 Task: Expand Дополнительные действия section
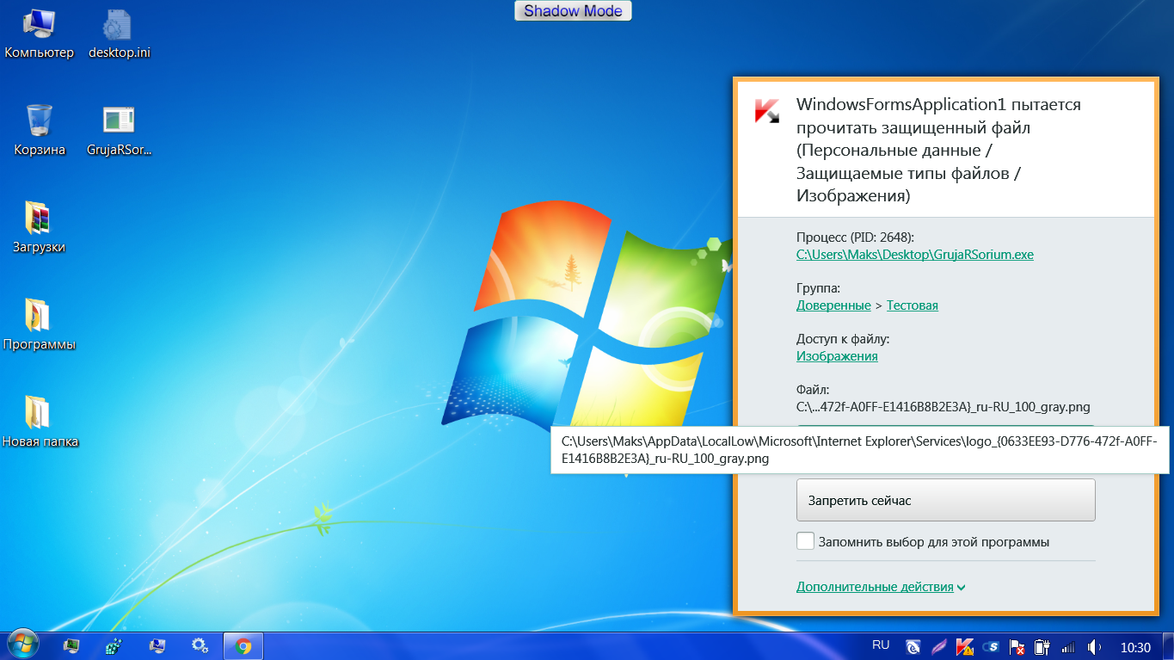[x=881, y=587]
